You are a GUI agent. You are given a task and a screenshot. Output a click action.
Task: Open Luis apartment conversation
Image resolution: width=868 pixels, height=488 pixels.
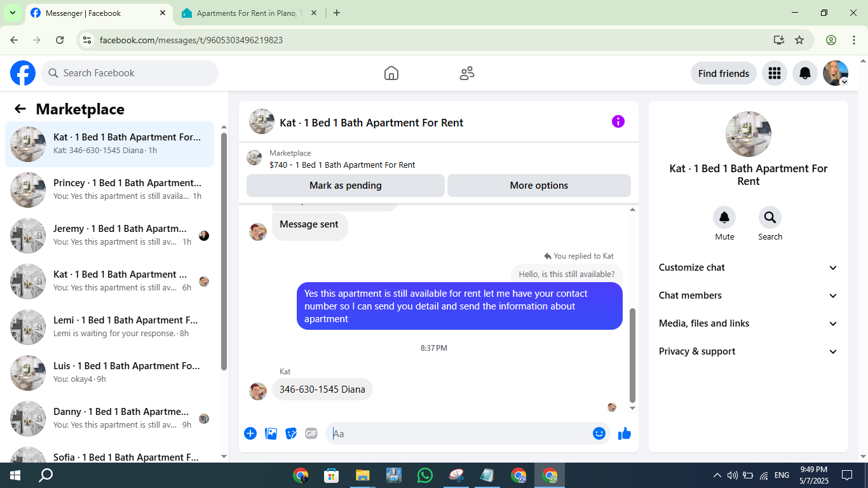coord(110,373)
